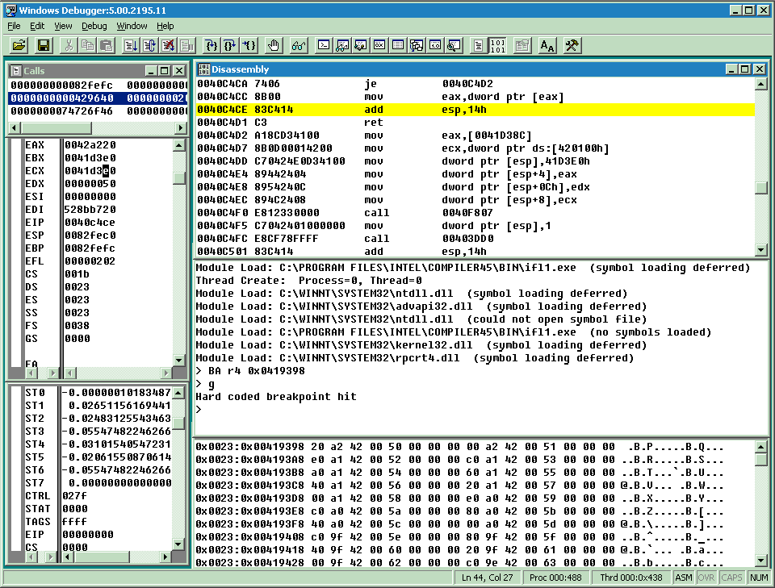775x588 pixels.
Task: Click the greyed-out Properties toolbar icon
Action: (522, 46)
